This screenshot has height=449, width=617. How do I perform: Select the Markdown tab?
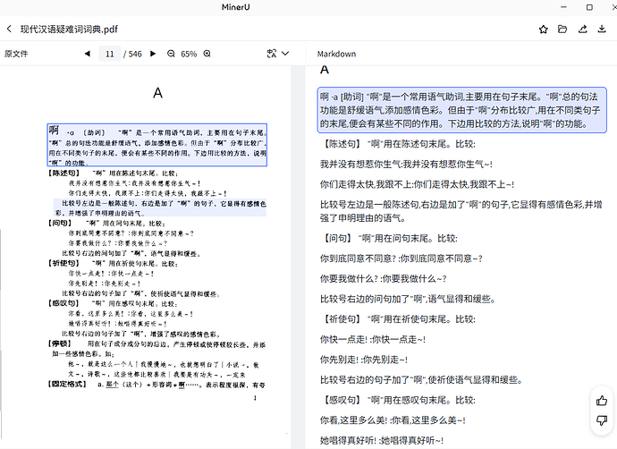tap(336, 54)
